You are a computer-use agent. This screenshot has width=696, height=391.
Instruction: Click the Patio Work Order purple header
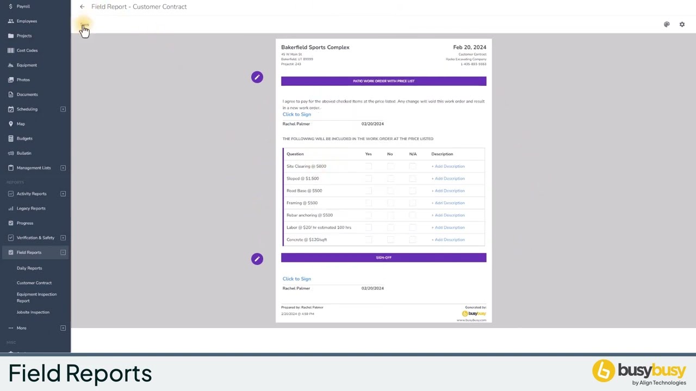point(384,81)
